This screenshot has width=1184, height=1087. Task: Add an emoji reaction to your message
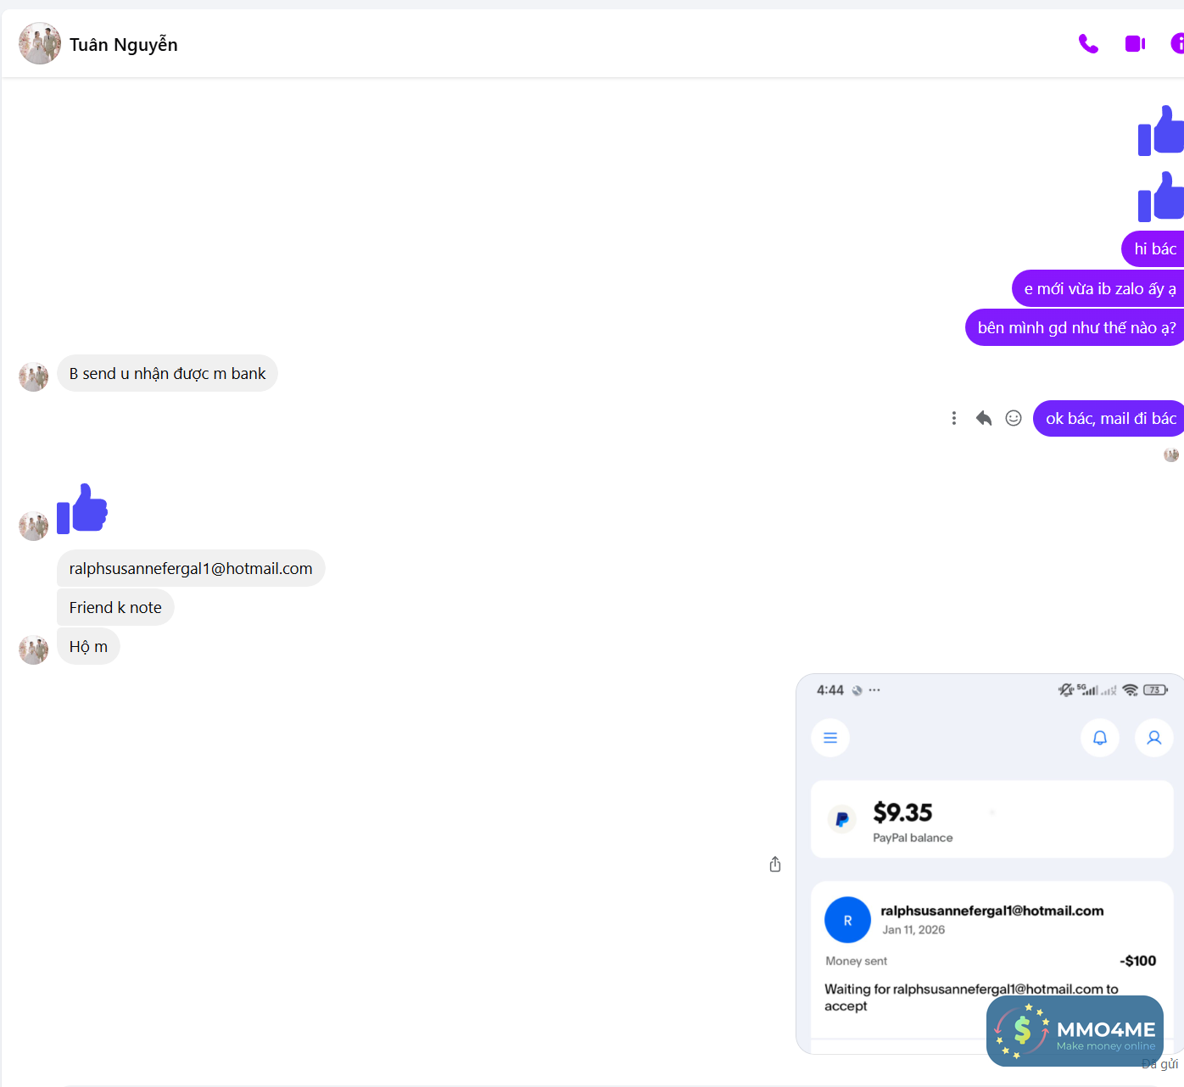[x=1013, y=418]
